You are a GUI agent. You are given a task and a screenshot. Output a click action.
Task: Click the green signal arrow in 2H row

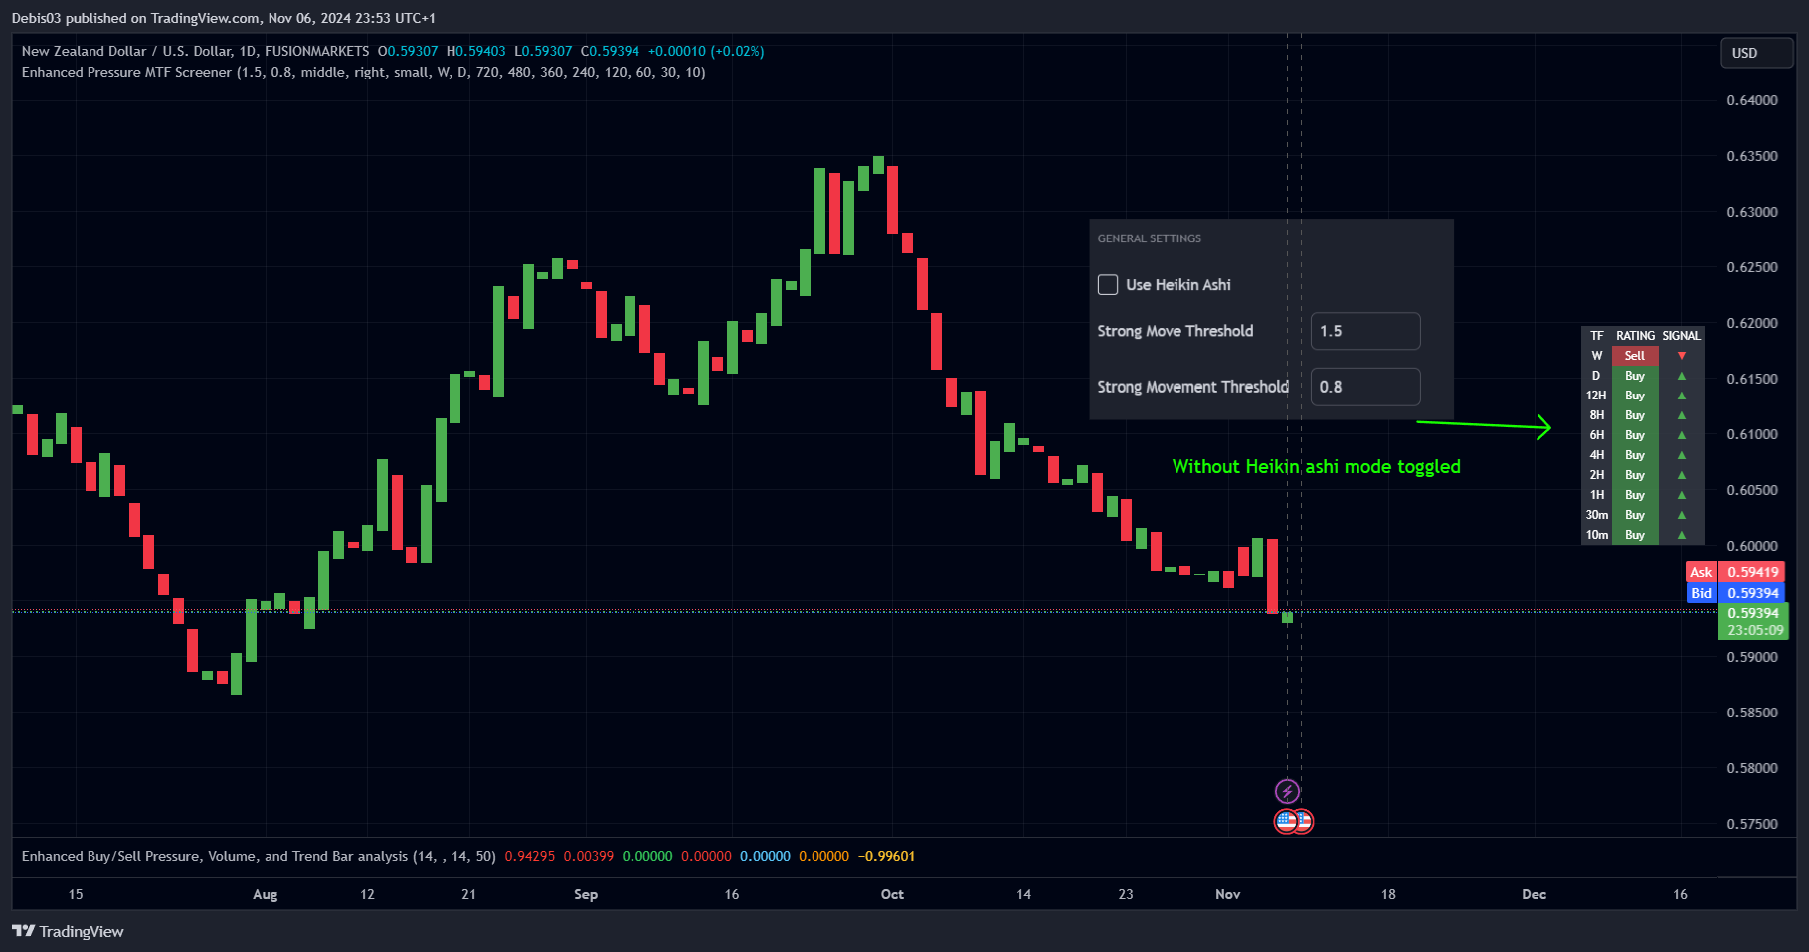(1682, 475)
